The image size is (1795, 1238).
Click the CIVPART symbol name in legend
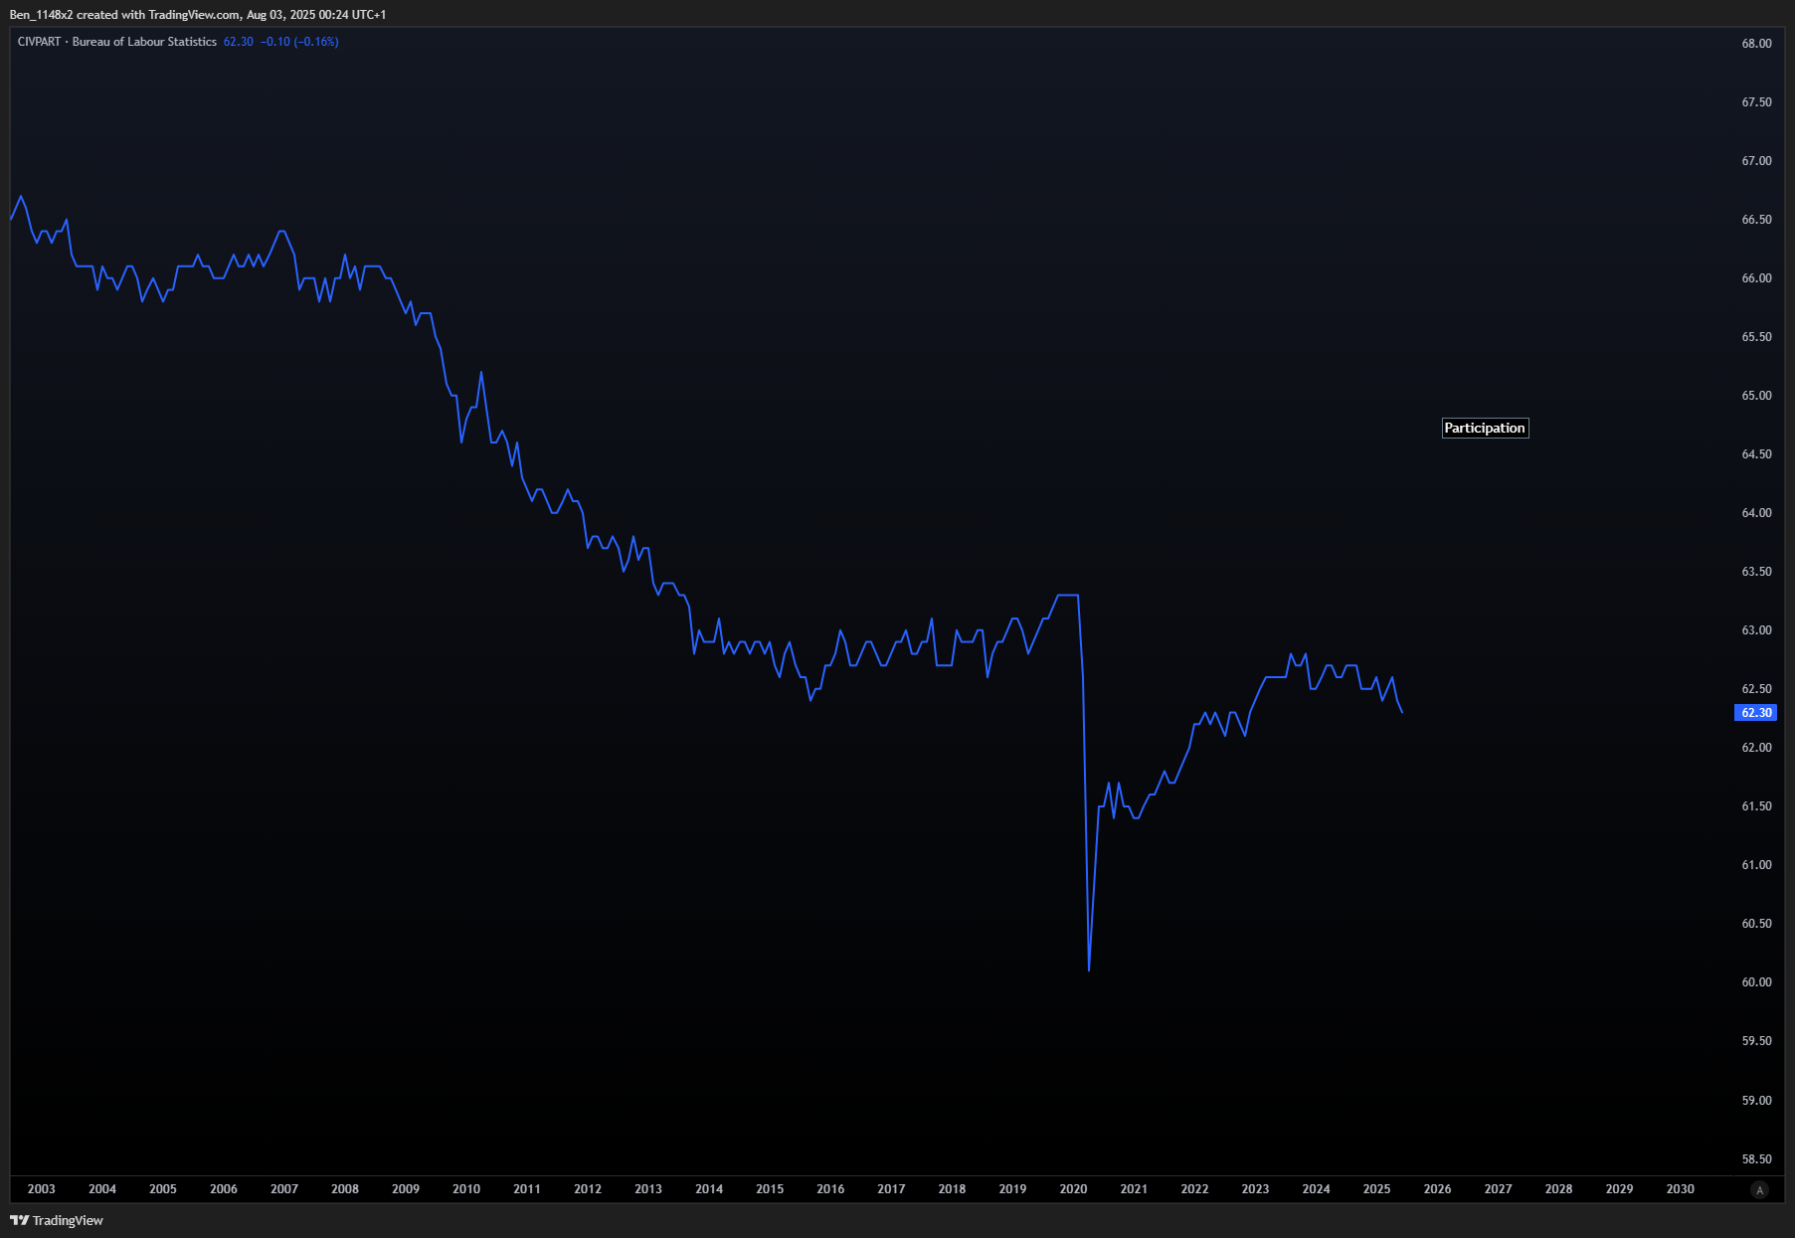coord(39,42)
